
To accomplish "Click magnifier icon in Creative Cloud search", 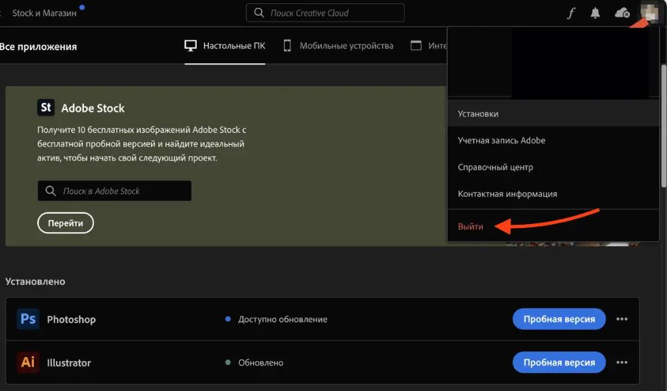I will point(259,13).
